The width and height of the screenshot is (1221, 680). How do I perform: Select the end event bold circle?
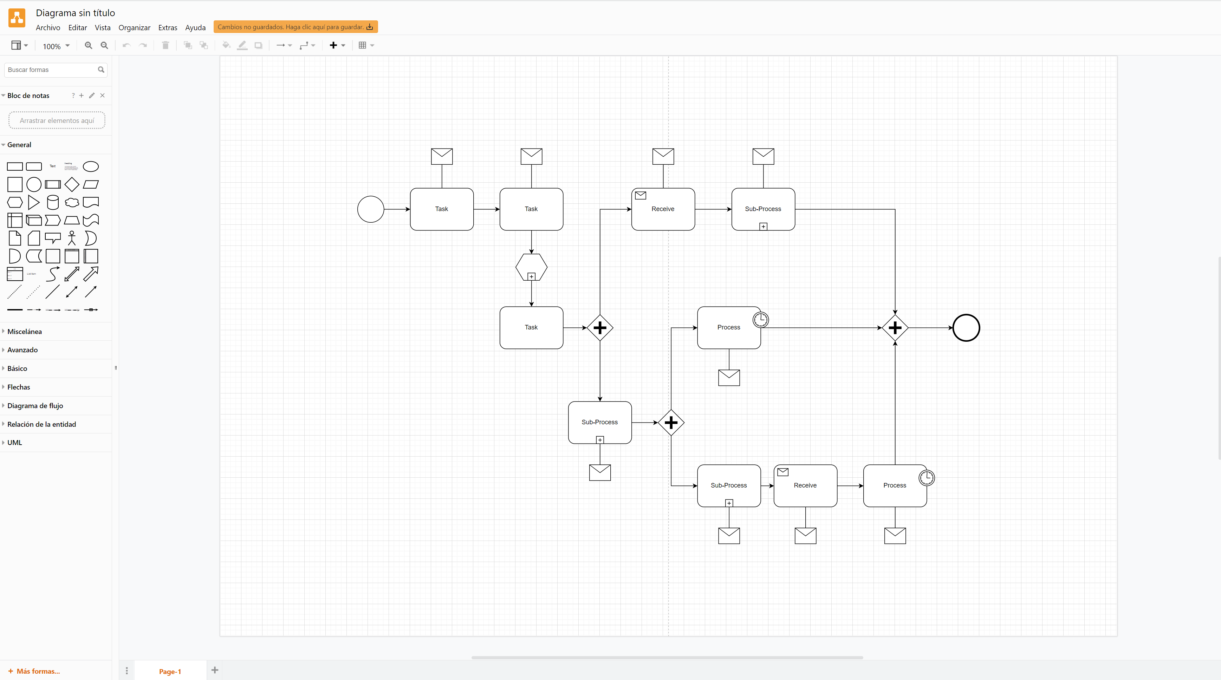[966, 328]
